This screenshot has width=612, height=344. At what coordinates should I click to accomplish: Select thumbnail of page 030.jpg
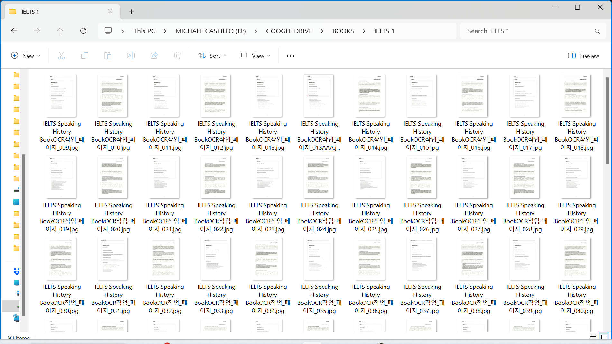(x=61, y=259)
